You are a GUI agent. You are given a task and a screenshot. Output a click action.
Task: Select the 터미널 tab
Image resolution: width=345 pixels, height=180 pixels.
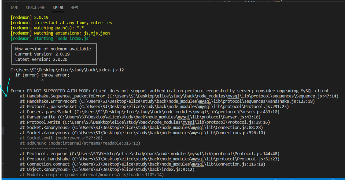[58, 8]
